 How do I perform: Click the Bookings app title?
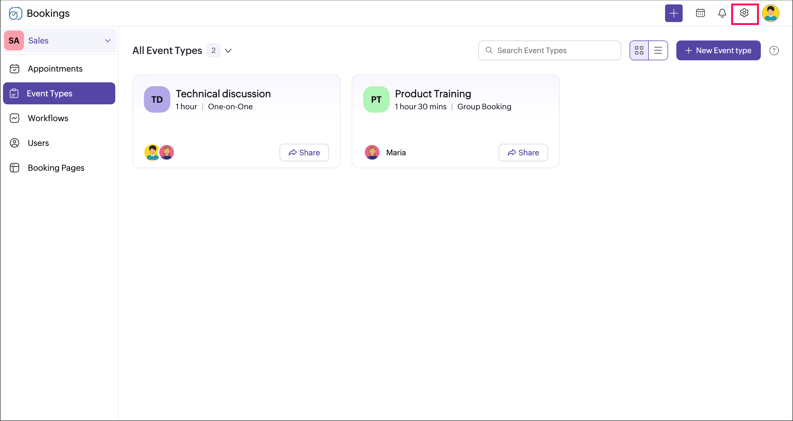coord(48,13)
